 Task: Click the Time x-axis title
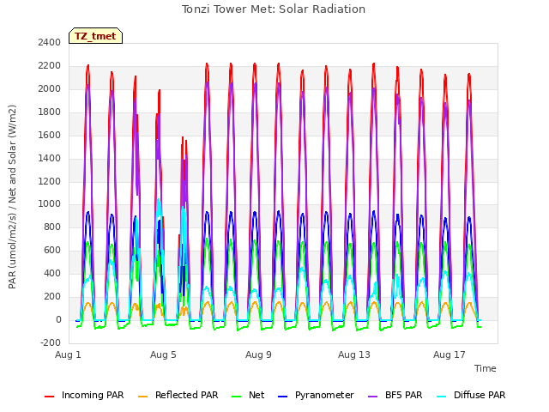pos(486,368)
